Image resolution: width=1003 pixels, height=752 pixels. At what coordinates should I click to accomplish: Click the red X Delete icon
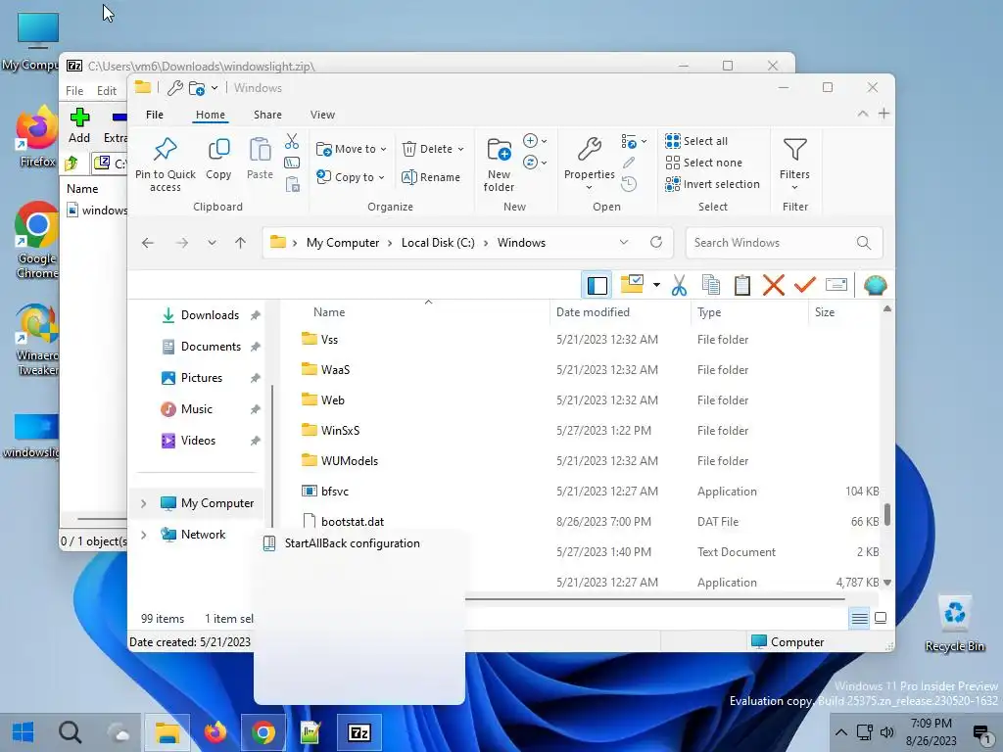click(x=774, y=285)
